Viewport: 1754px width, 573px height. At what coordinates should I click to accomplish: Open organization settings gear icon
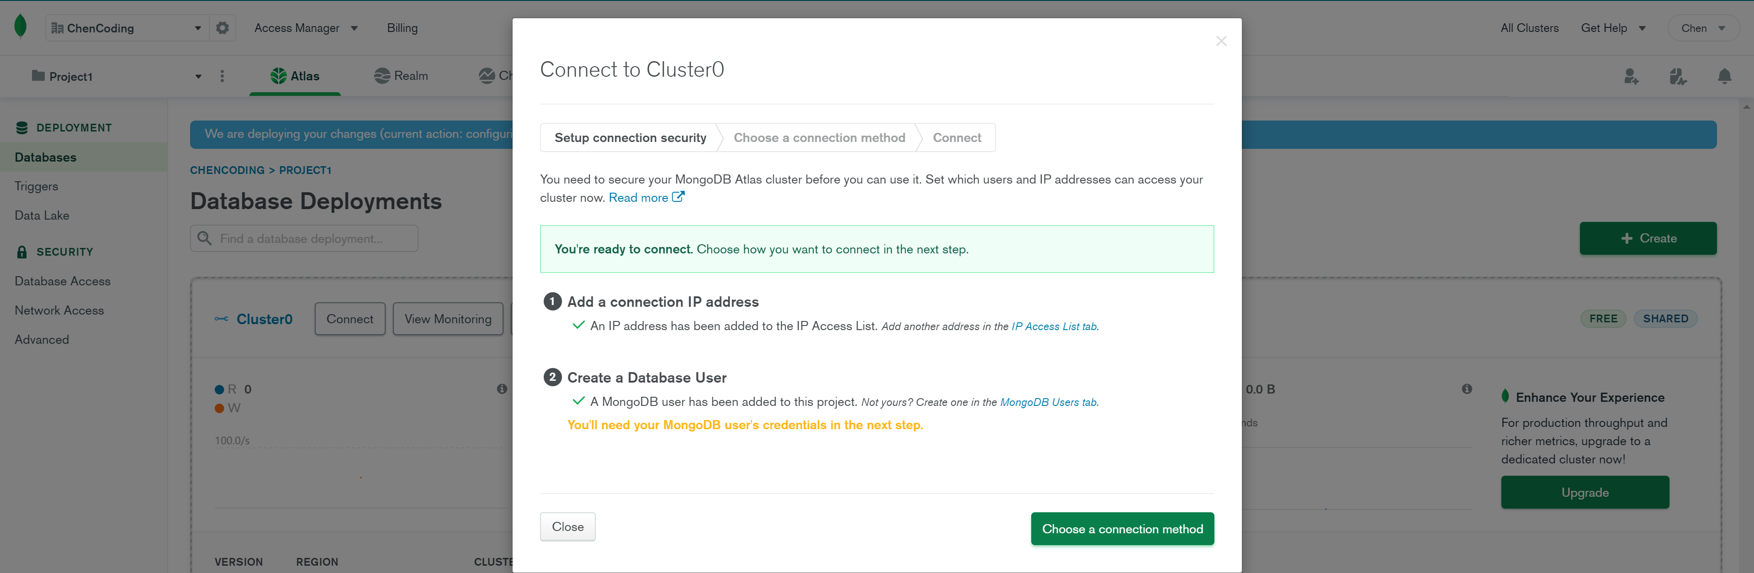pyautogui.click(x=223, y=28)
